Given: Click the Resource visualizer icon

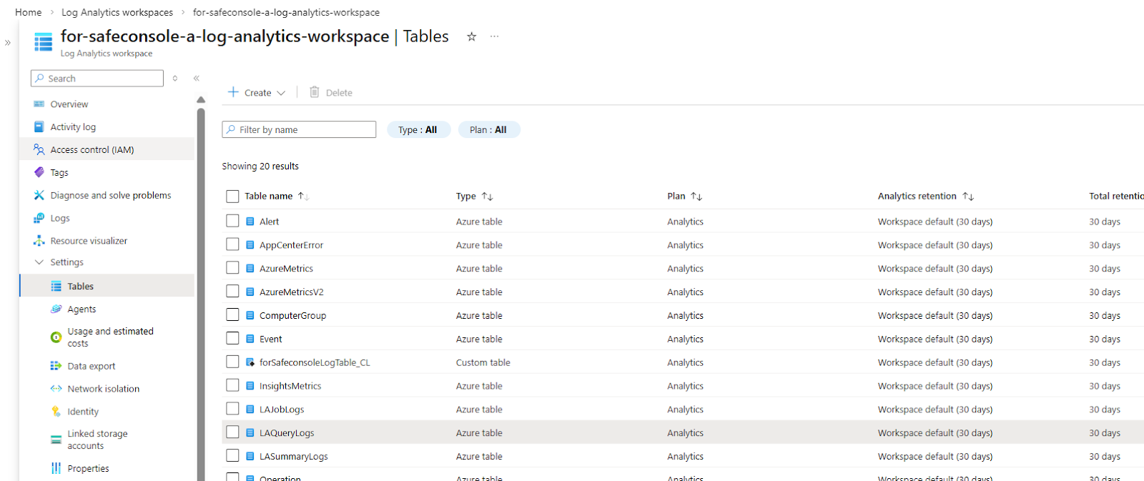Looking at the screenshot, I should [39, 241].
